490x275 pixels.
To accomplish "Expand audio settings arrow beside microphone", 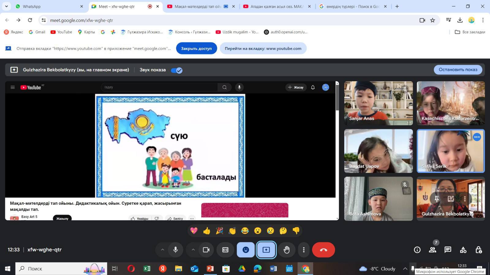I will coord(163,250).
